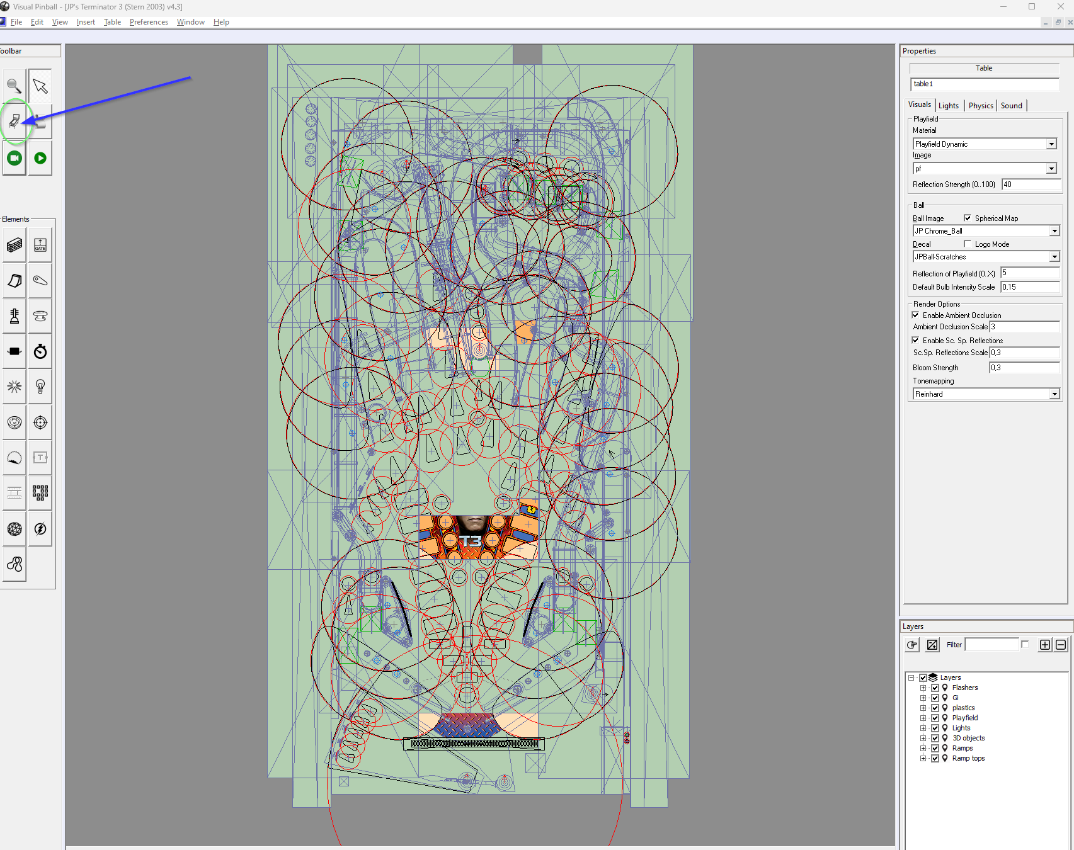Insert an EM Reel element

[x=14, y=493]
